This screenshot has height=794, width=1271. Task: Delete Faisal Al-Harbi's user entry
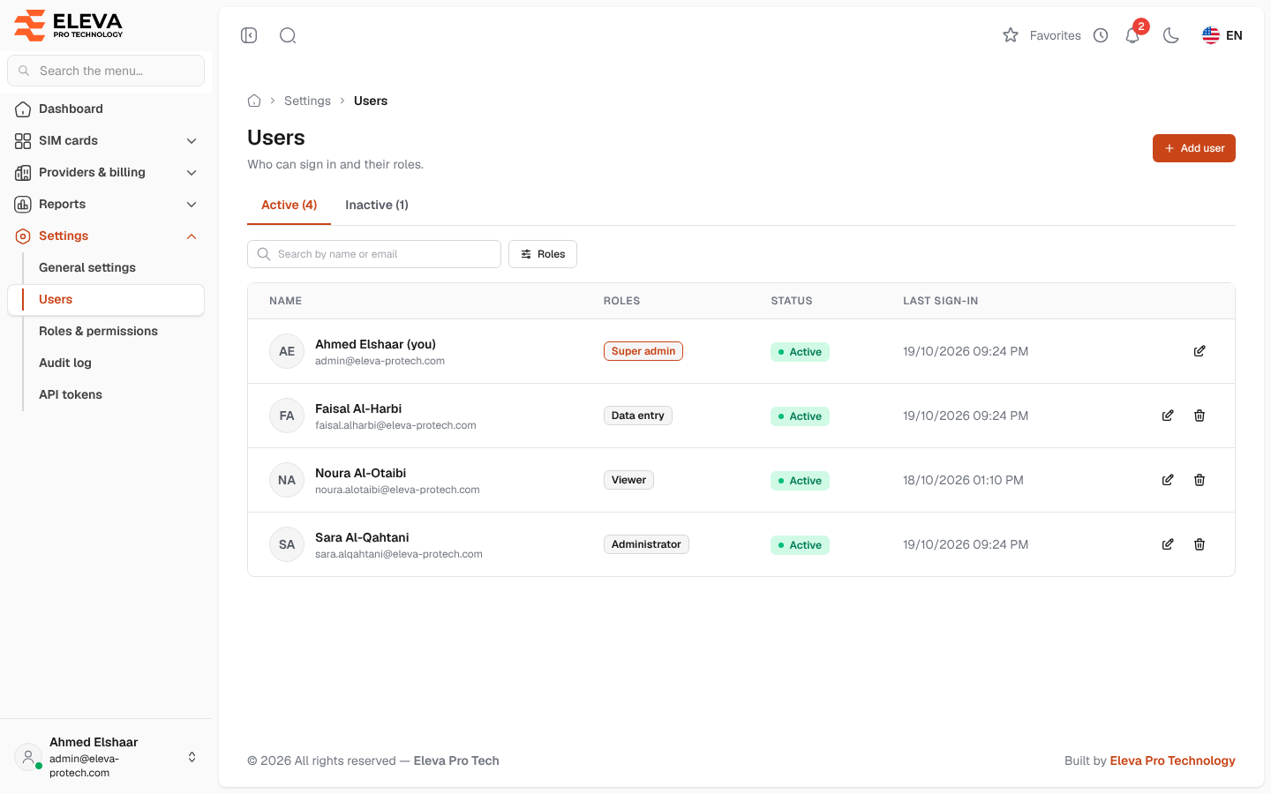pyautogui.click(x=1200, y=416)
